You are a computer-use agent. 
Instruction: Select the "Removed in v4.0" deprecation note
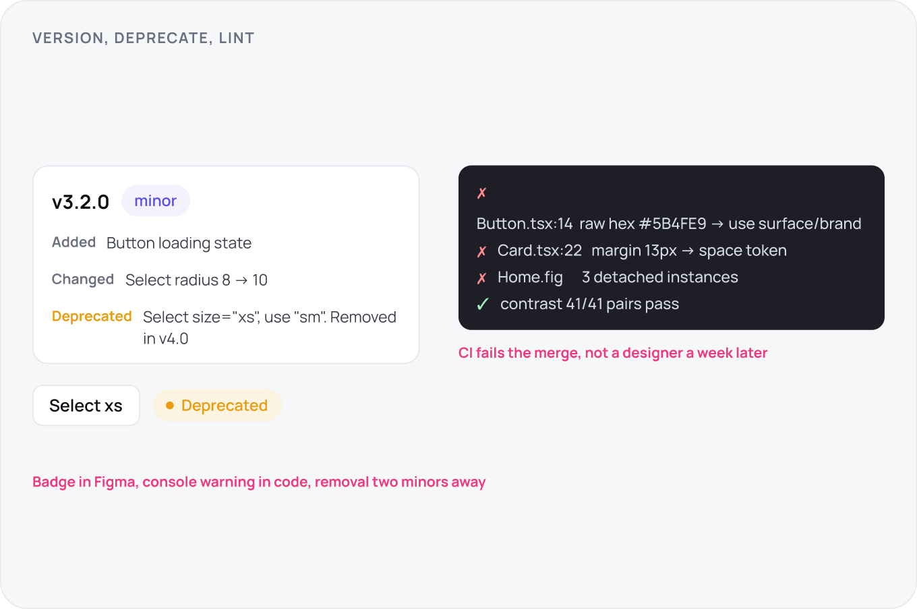270,328
